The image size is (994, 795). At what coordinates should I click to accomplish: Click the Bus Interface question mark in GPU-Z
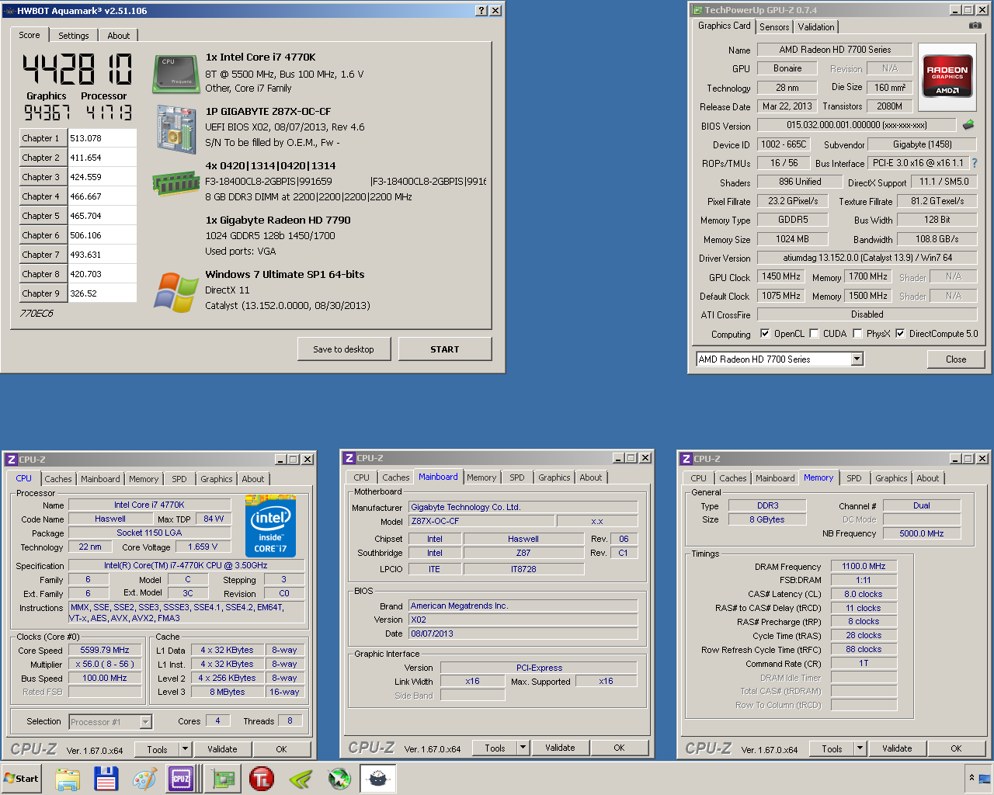click(x=975, y=163)
